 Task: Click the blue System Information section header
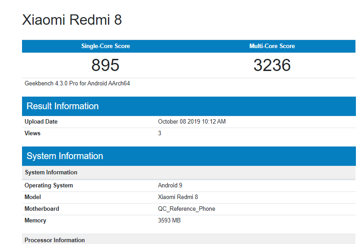65,156
